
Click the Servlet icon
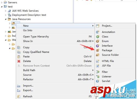pos(98,81)
